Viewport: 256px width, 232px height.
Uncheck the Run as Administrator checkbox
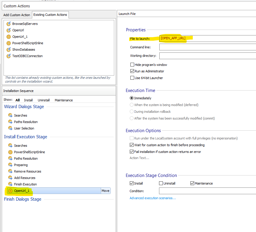(132, 71)
